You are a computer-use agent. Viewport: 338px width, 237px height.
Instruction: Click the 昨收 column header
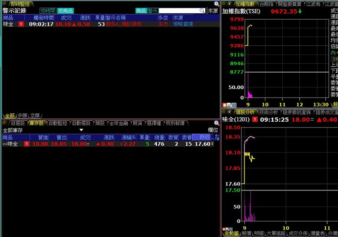pyautogui.click(x=201, y=137)
